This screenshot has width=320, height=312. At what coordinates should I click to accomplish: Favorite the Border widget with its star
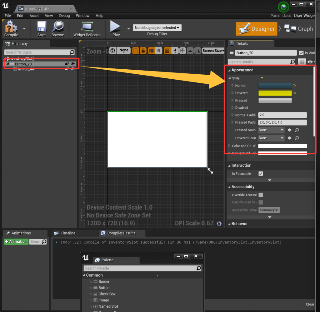91,282
